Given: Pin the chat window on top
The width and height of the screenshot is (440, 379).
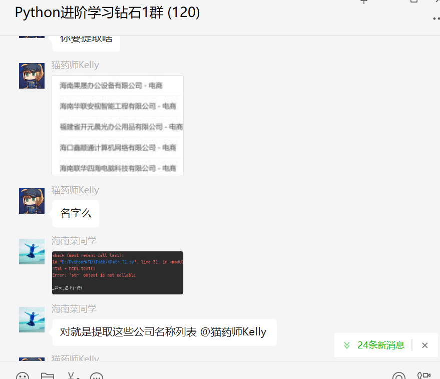Looking at the screenshot, I should click(x=364, y=2).
